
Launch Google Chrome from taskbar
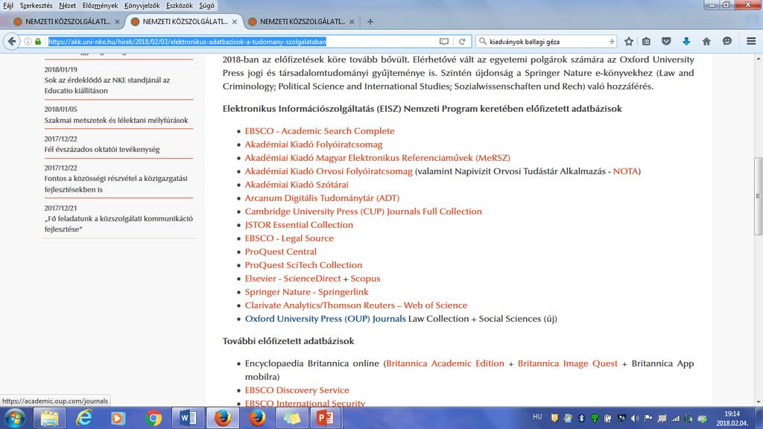pyautogui.click(x=153, y=419)
